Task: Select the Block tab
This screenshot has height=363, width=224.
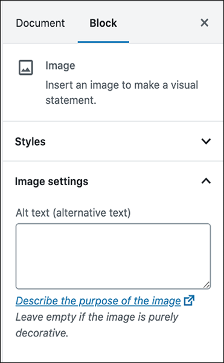Action: (103, 23)
